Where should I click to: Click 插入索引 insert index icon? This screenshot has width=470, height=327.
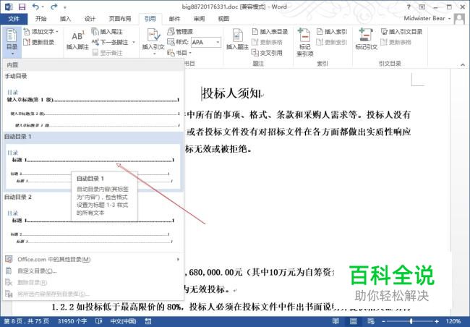click(x=320, y=32)
